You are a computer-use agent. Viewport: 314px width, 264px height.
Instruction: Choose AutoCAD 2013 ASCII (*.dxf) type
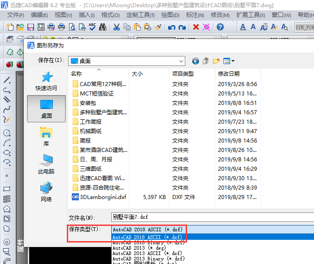click(x=147, y=253)
